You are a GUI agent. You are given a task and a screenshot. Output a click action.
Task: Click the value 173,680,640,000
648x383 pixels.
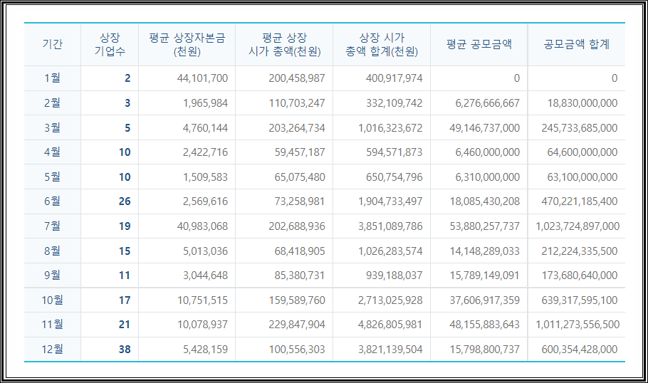pyautogui.click(x=580, y=276)
